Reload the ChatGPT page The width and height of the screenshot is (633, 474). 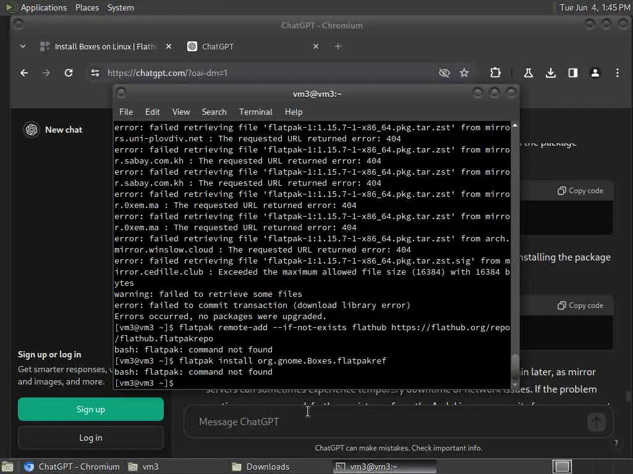click(x=69, y=73)
